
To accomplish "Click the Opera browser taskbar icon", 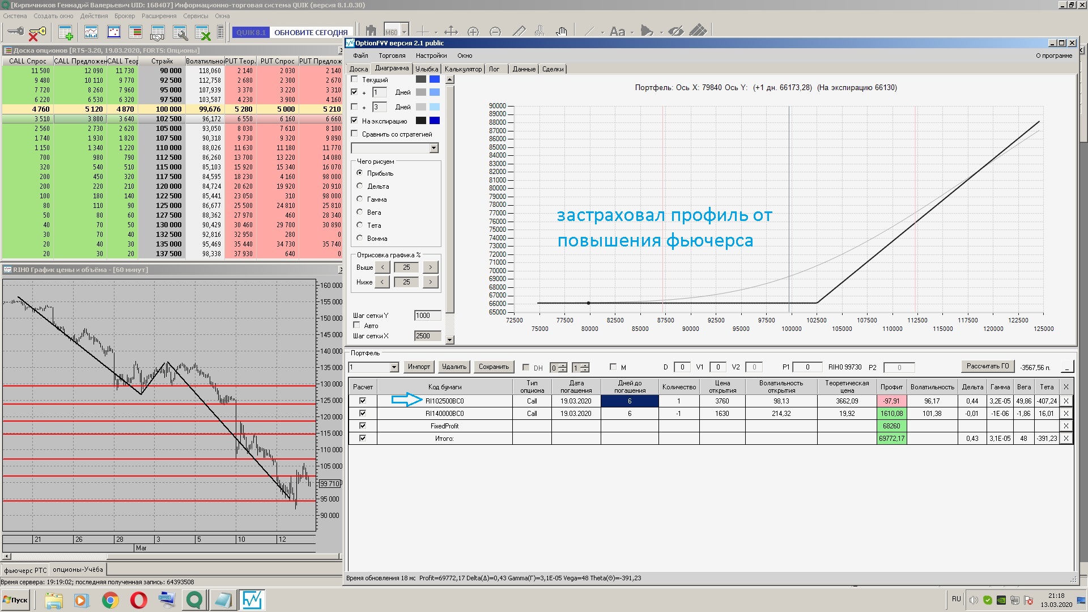I will point(138,600).
